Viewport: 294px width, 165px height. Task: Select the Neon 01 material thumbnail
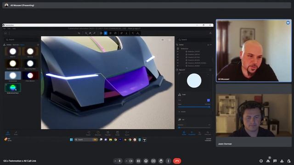tap(13, 51)
